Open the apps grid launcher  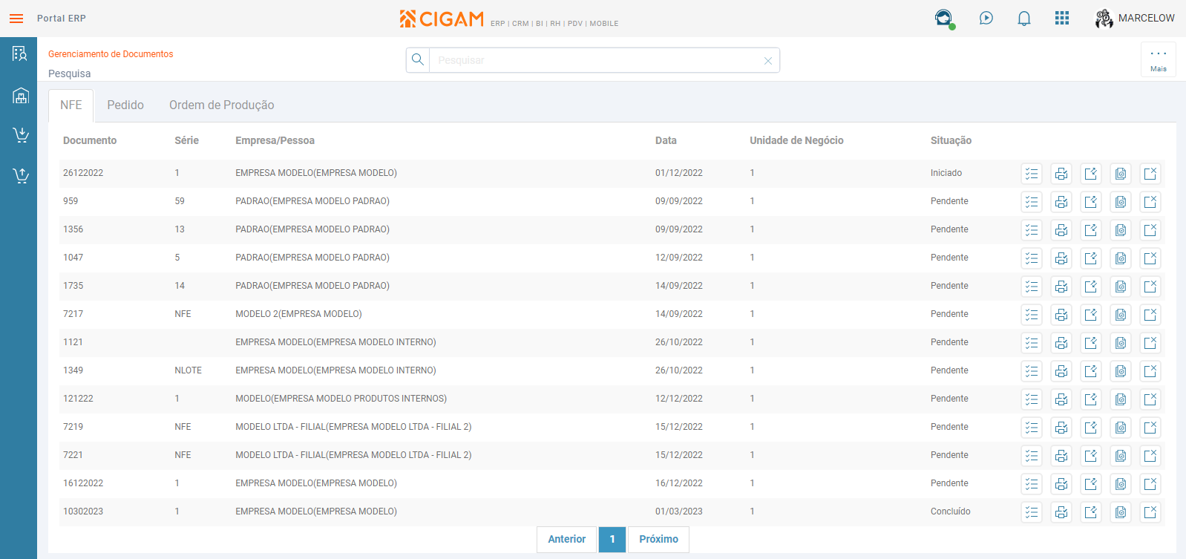tap(1062, 19)
